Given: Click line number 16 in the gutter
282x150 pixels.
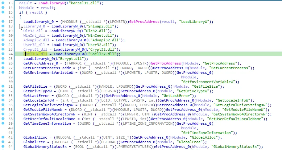Looking at the screenshot, I should click(x=10, y=17).
